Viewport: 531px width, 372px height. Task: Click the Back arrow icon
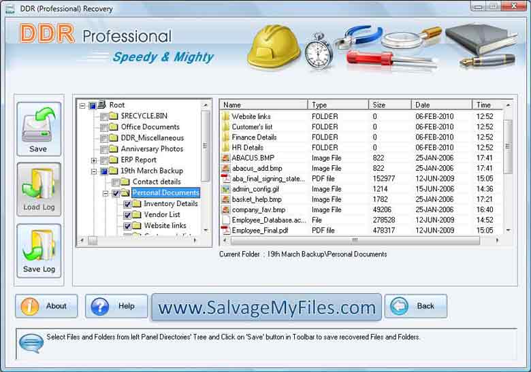pos(399,306)
